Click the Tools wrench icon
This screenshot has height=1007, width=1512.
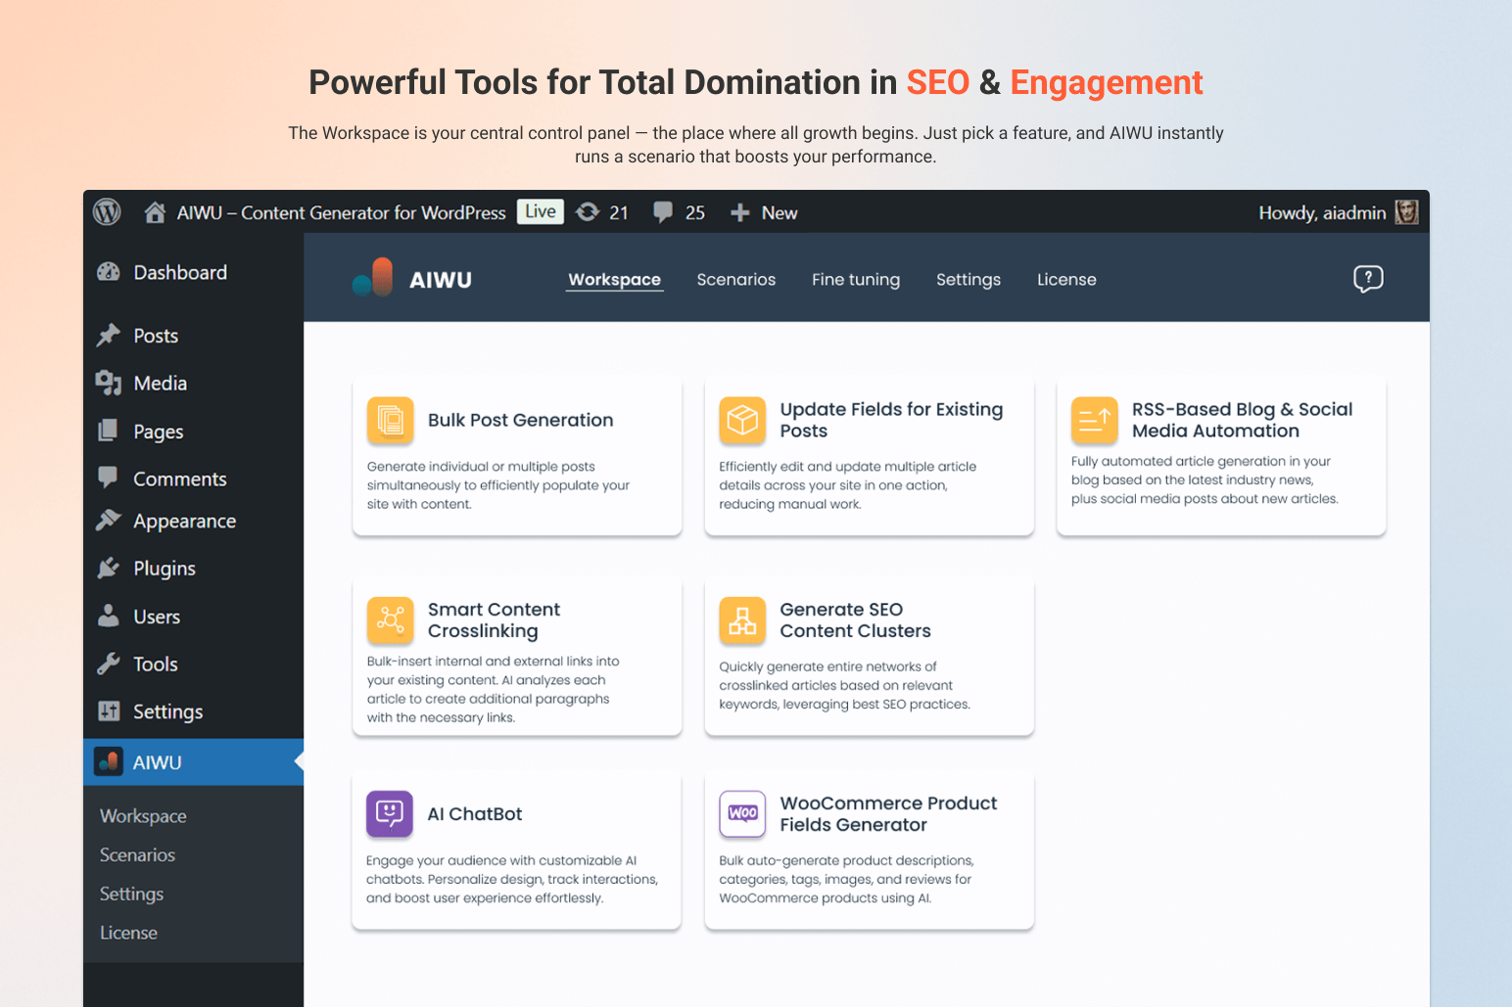(x=109, y=664)
